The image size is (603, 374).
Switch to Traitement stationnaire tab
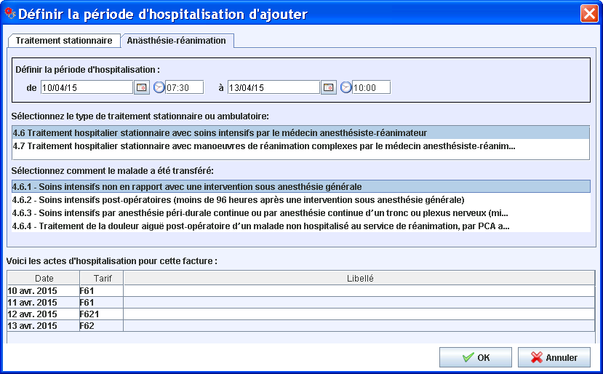pyautogui.click(x=64, y=41)
